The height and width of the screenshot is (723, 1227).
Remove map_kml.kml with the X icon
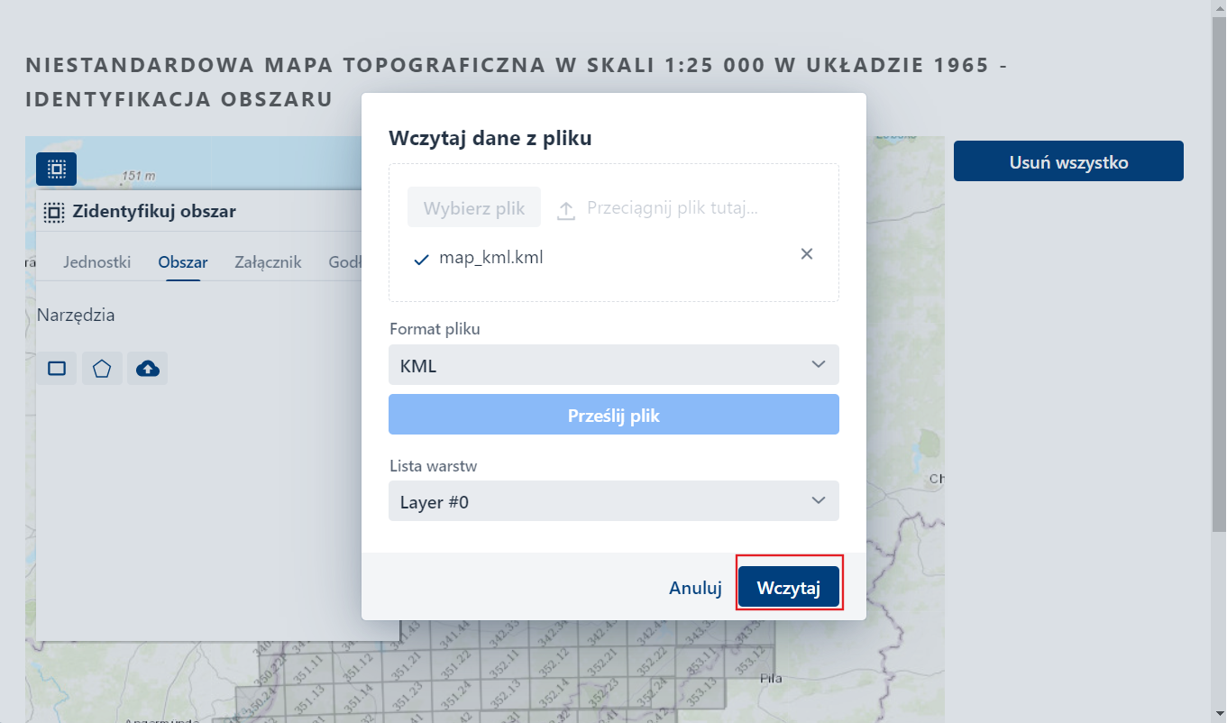(x=806, y=254)
